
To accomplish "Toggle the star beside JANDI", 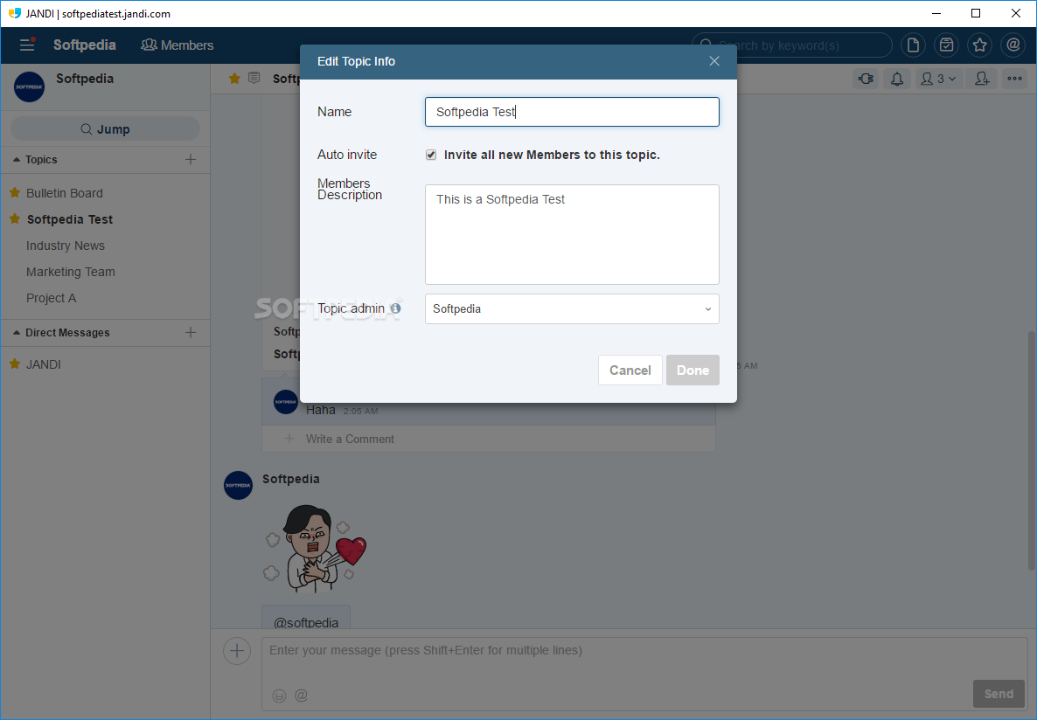I will pos(15,363).
